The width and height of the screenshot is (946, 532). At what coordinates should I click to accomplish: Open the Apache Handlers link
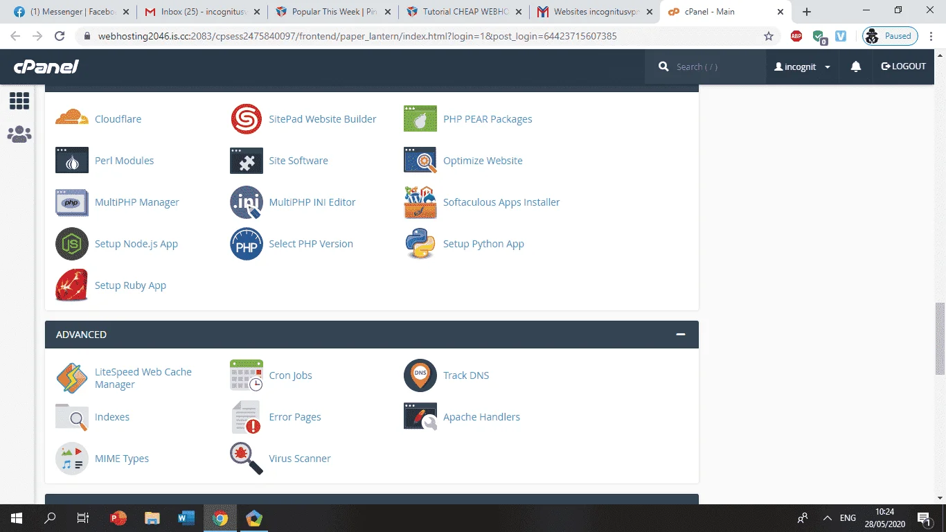tap(481, 417)
